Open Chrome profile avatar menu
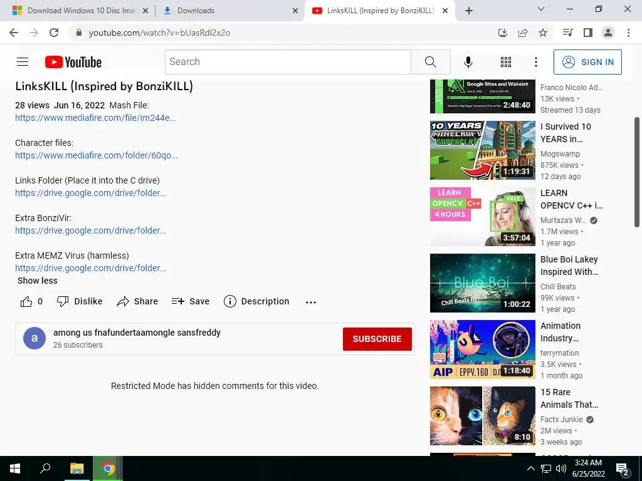642x481 pixels. coord(608,33)
